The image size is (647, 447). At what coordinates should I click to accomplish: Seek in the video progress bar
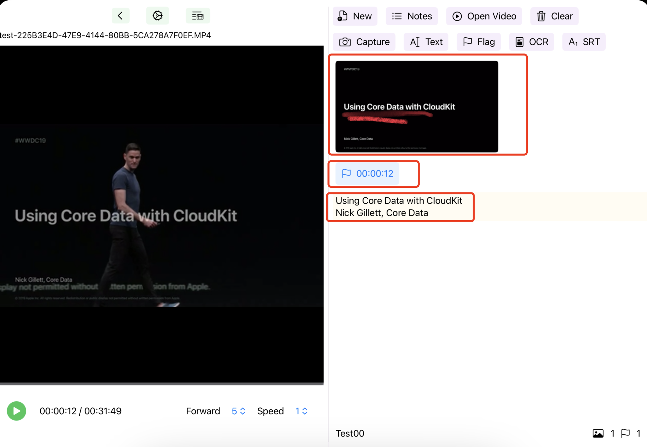162,384
